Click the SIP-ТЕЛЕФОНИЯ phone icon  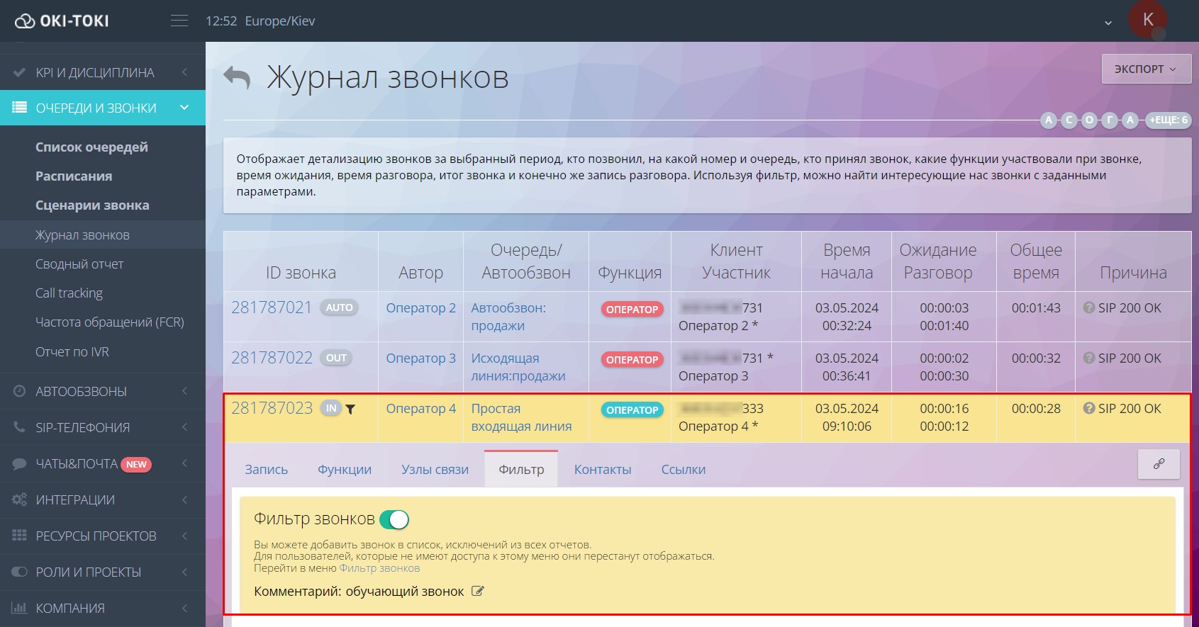pyautogui.click(x=20, y=427)
